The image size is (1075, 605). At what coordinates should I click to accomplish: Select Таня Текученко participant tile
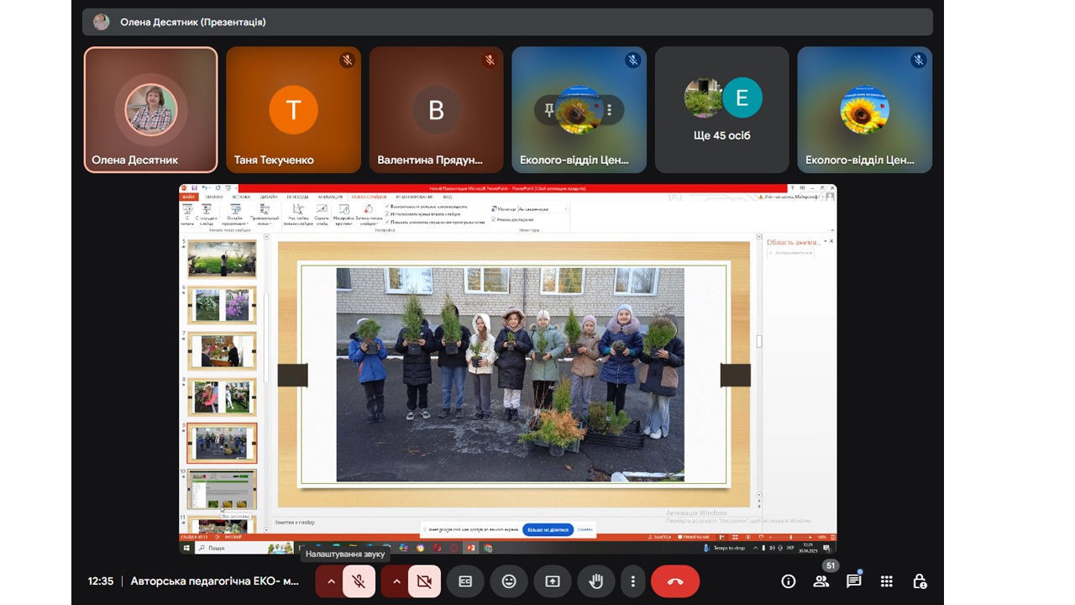(293, 110)
